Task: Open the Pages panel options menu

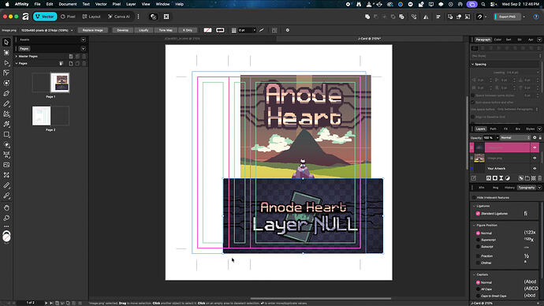Action: pos(83,49)
